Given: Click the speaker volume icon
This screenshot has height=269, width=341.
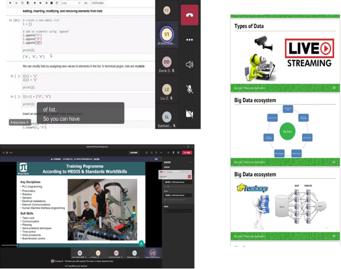Looking at the screenshot, I should click(189, 64).
